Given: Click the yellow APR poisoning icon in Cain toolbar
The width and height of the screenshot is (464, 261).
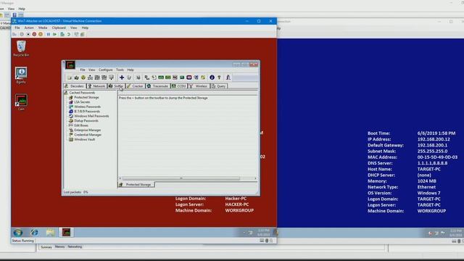Looking at the screenshot, I should (83, 78).
